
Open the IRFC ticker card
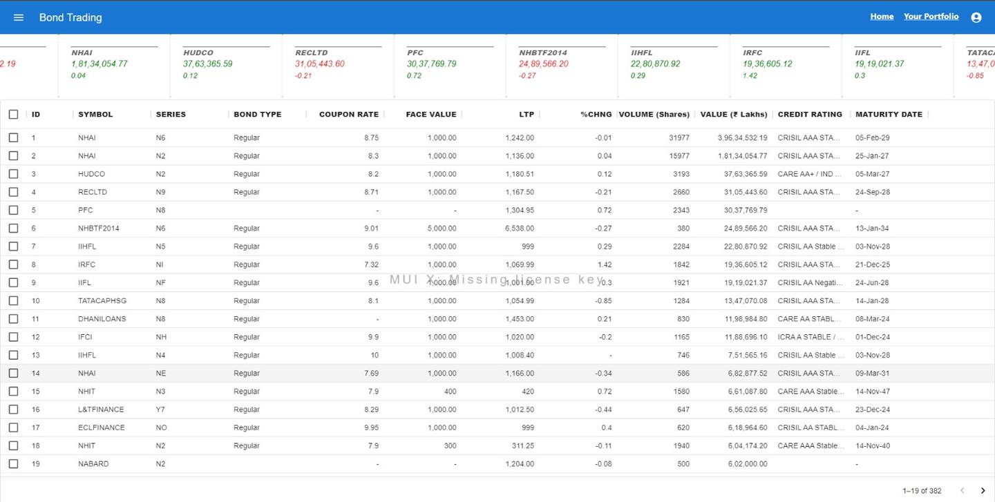point(786,64)
